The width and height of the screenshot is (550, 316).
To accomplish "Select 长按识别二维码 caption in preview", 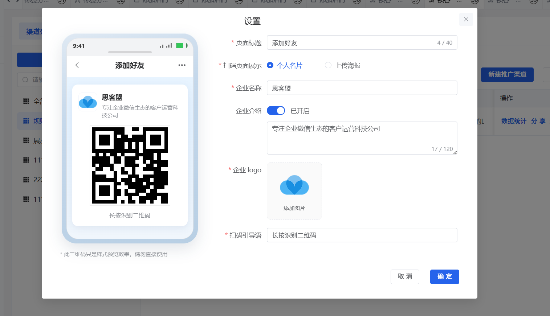I will (x=130, y=215).
